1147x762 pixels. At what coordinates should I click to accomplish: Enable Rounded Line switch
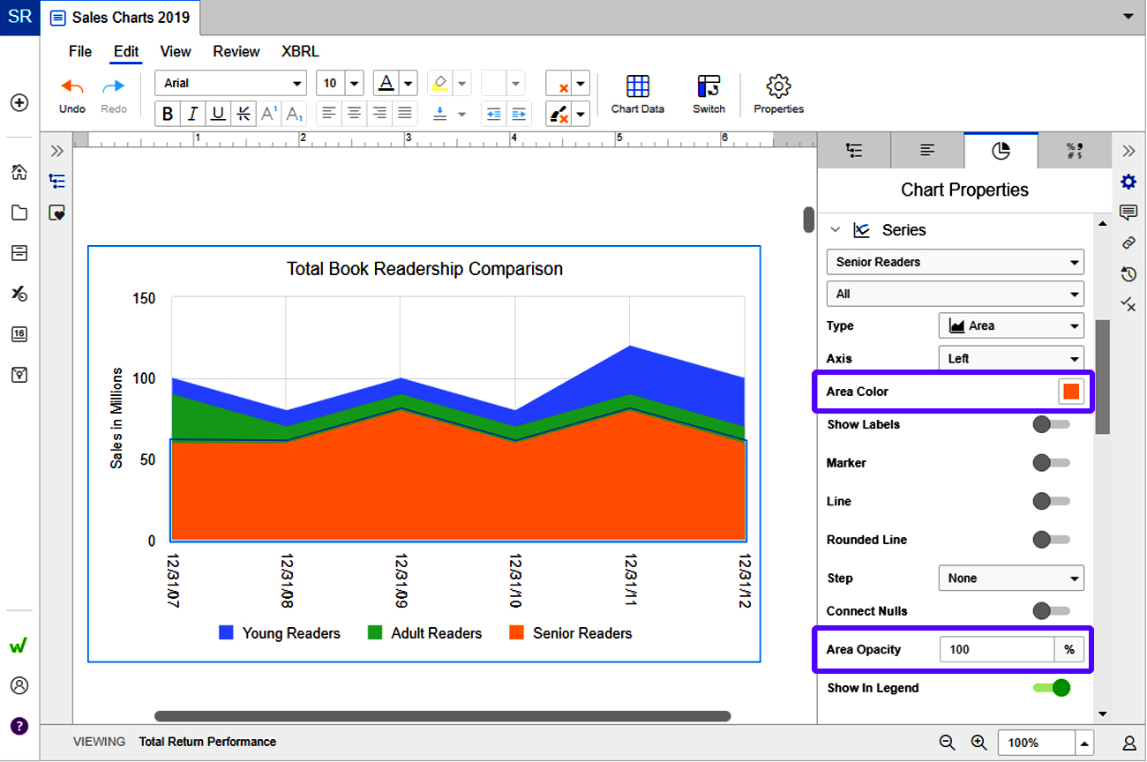[x=1051, y=540]
